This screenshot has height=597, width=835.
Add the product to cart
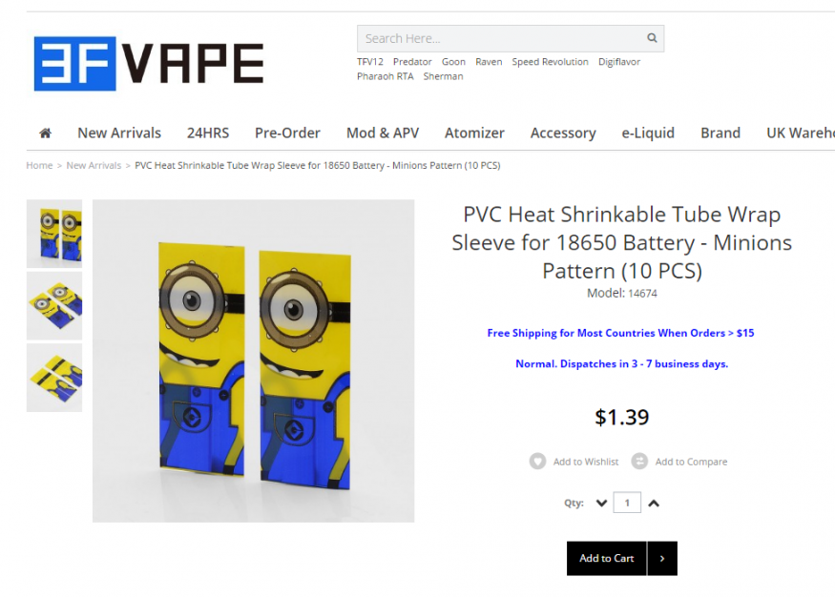click(607, 558)
